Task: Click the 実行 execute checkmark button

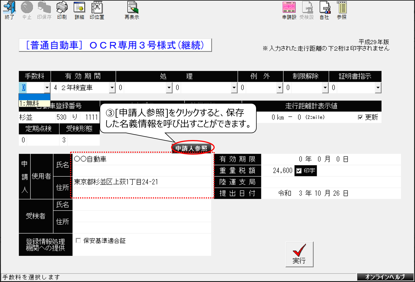Action: tap(299, 254)
